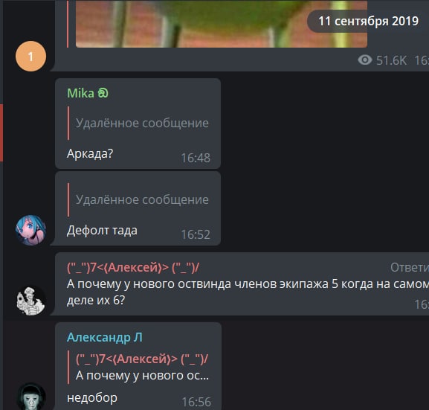Open the ("_")7<{Алексей}> sender name
The image size is (429, 410).
pyautogui.click(x=133, y=268)
